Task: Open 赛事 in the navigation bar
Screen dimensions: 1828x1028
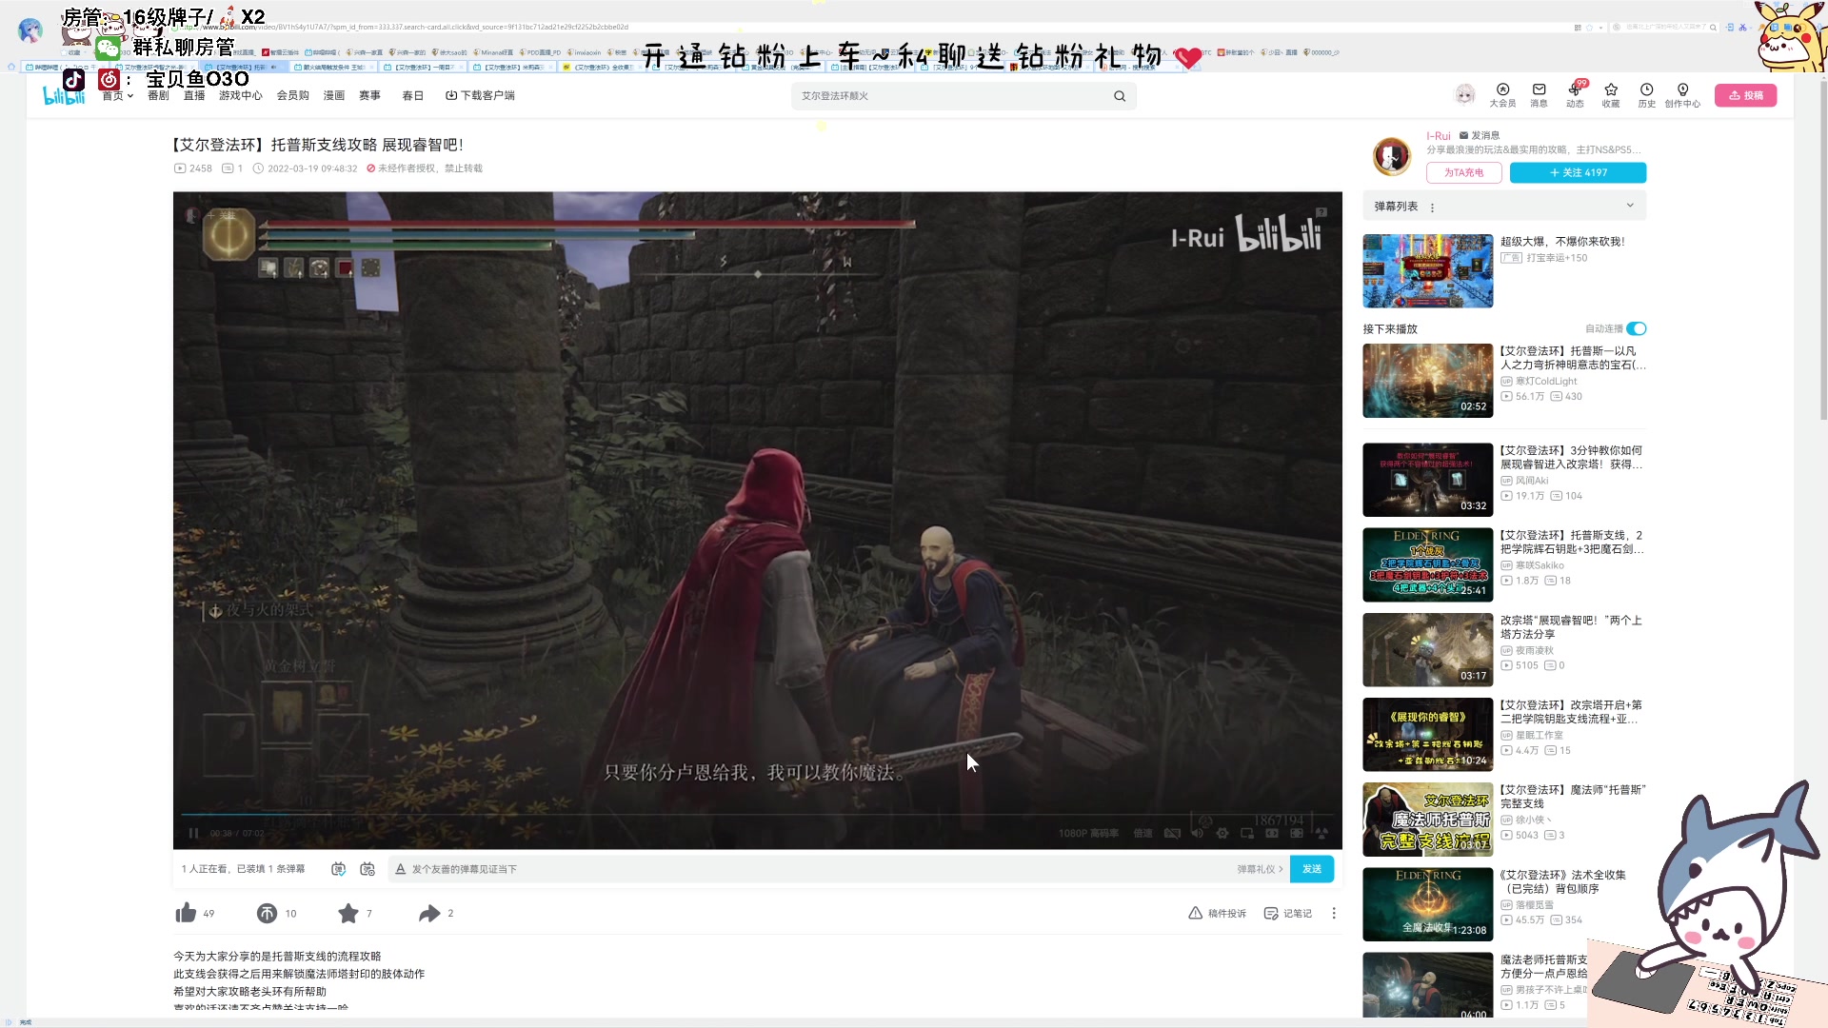Action: click(x=369, y=95)
